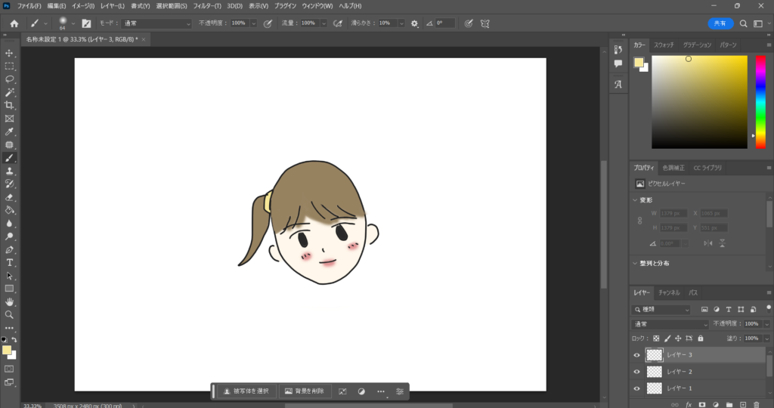
Task: Pick the Eyedropper tool
Action: 10,131
